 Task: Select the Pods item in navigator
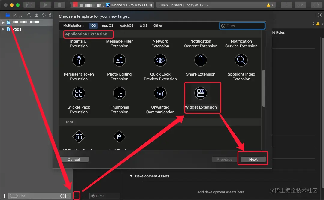tap(17, 29)
